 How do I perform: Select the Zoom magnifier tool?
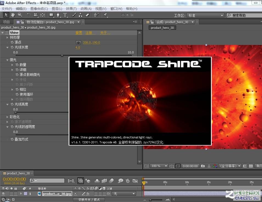tap(20, 15)
